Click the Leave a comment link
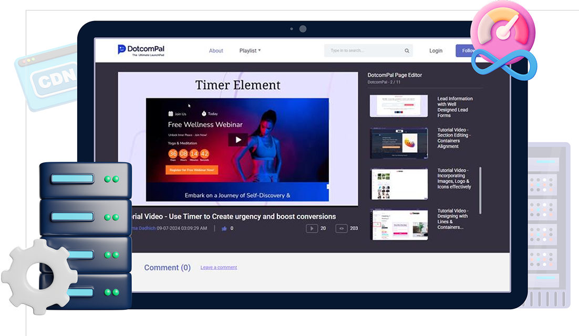579x336 pixels. pyautogui.click(x=219, y=267)
